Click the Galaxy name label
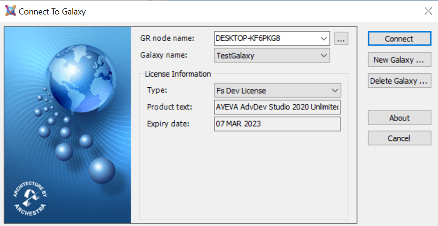 [x=164, y=55]
